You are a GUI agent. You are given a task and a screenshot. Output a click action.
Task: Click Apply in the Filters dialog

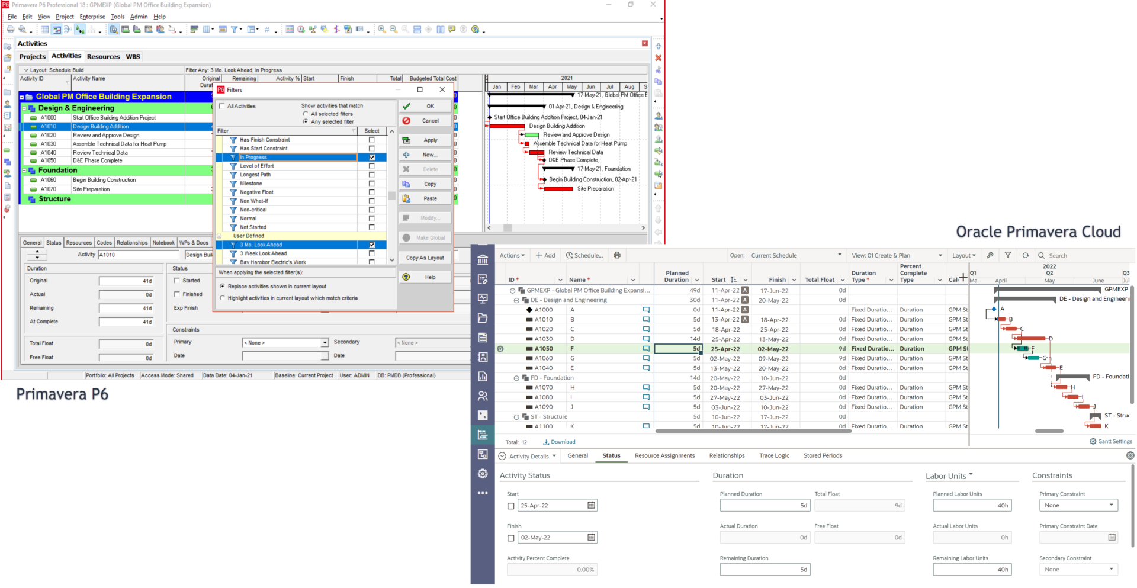click(425, 140)
